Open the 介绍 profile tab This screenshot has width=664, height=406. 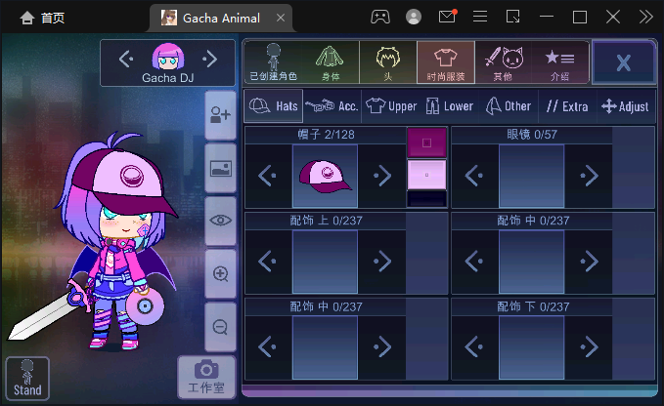(x=559, y=62)
